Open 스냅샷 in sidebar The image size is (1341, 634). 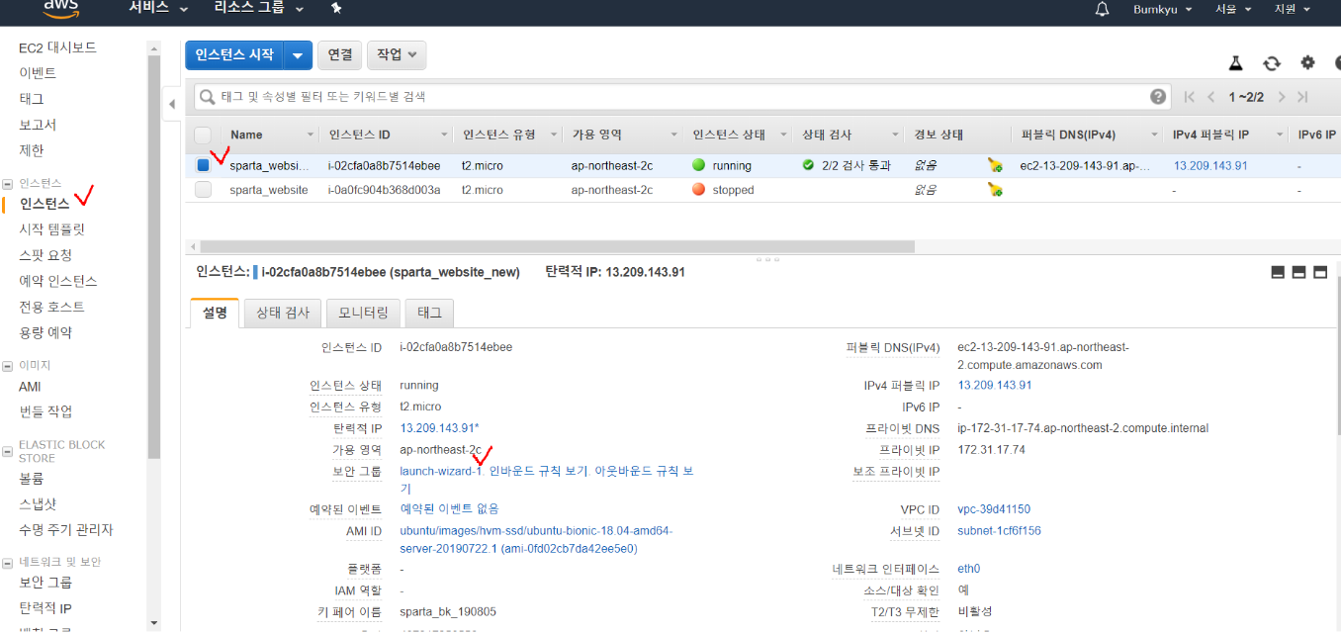tap(38, 503)
